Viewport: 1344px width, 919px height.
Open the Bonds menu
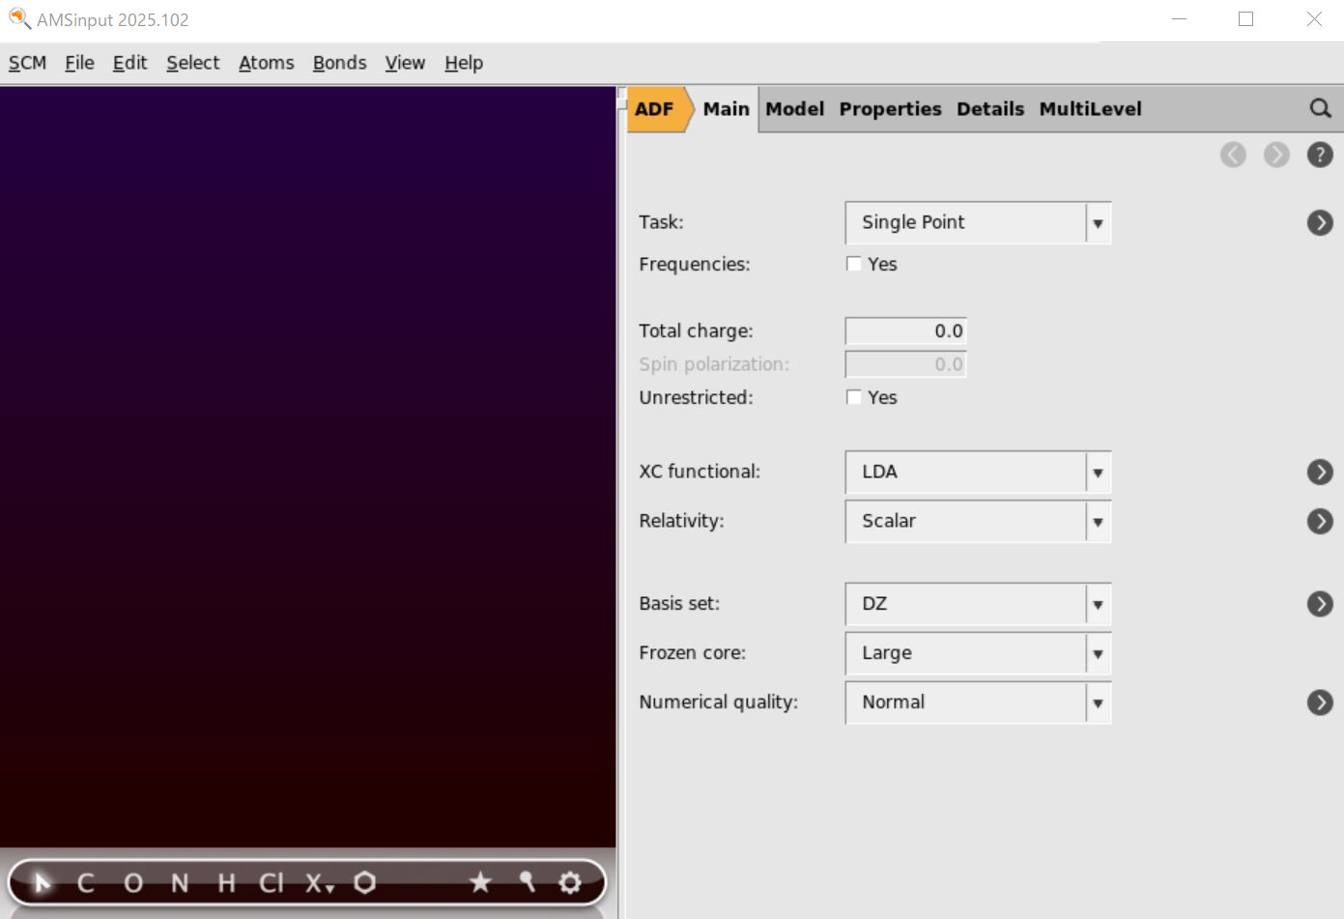[x=339, y=63]
